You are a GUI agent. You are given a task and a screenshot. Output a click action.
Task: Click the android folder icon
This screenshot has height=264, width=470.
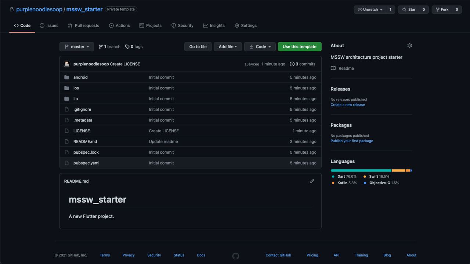tap(66, 77)
